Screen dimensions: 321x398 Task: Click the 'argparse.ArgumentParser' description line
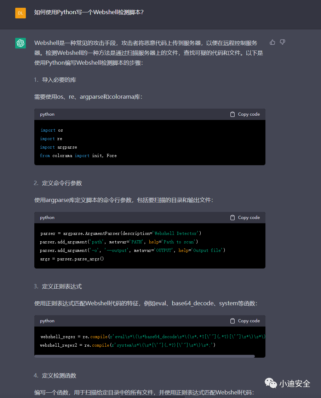[x=121, y=233]
